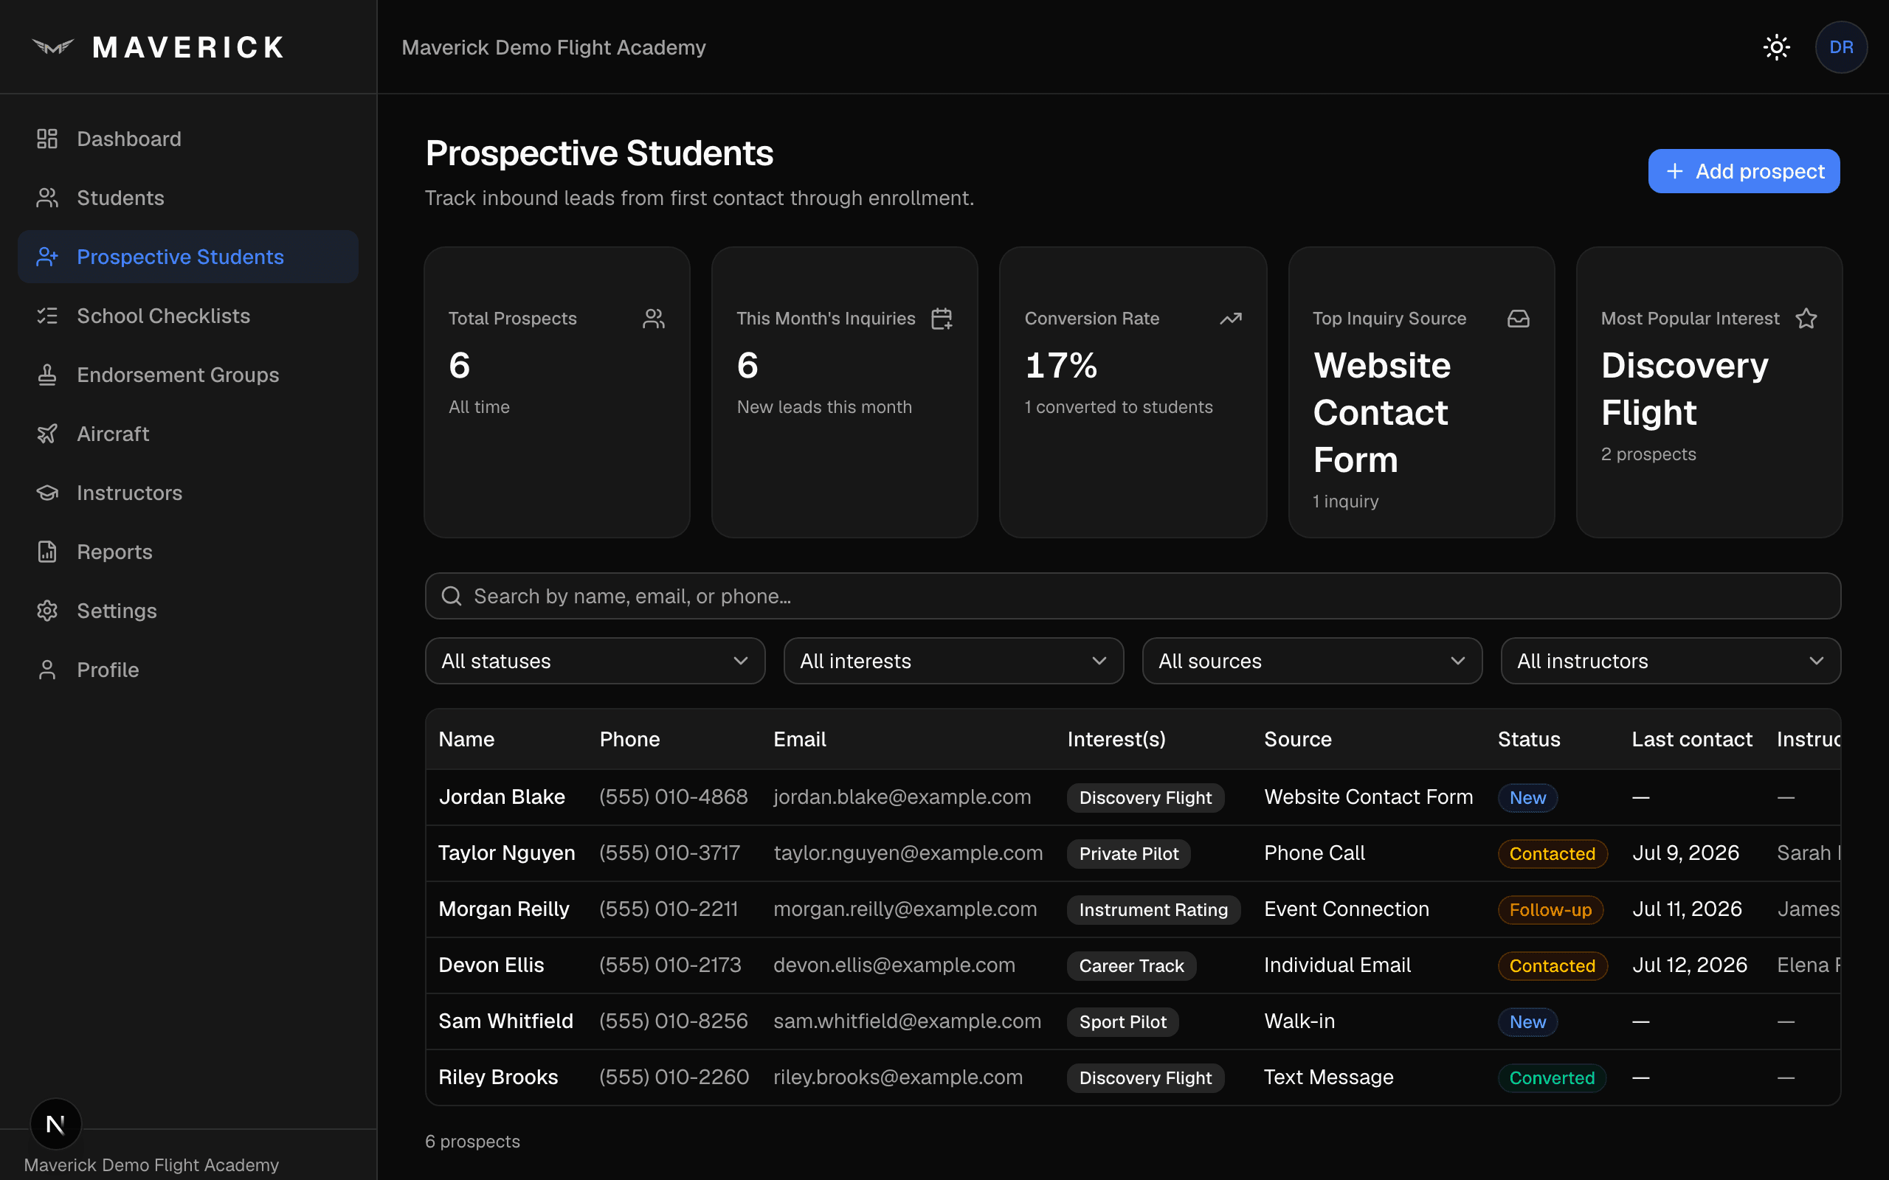Click the School Checklists list icon

point(48,316)
